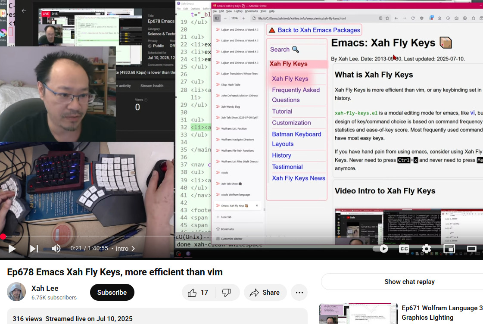Screen dimensions: 483x324
Task: Select Batman Keyboard Layouts in video navigation
Action: [296, 139]
